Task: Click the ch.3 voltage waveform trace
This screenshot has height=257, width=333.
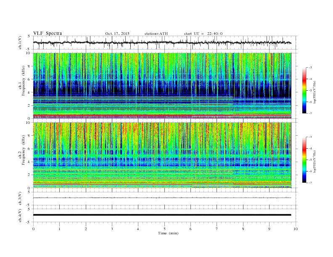Action: click(162, 198)
